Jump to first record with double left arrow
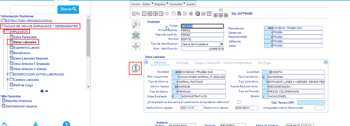The width and height of the screenshot is (350, 126). click(x=150, y=14)
